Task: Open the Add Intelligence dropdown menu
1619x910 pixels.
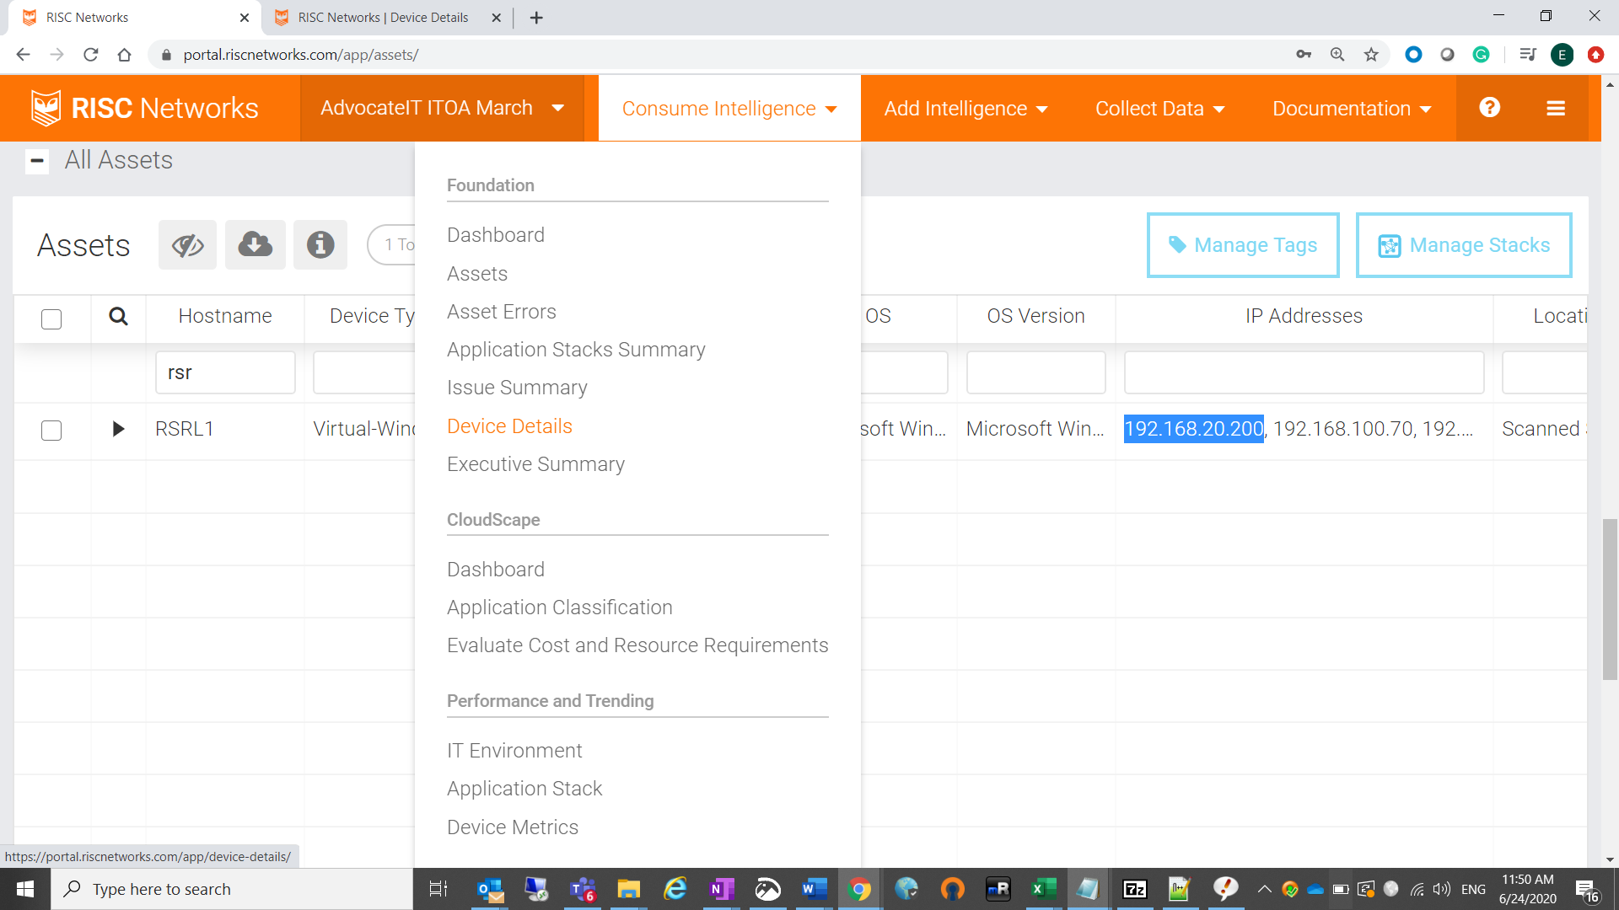Action: point(965,109)
